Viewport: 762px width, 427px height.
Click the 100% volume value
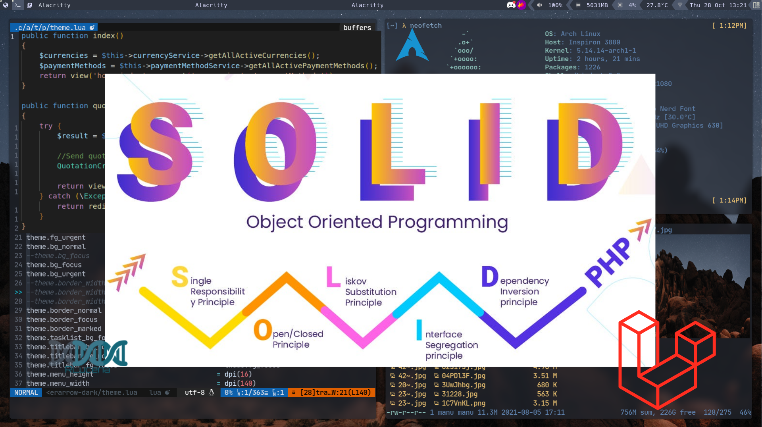(555, 5)
